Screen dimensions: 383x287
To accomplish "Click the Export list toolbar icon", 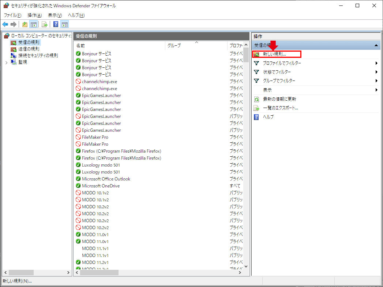I will [x=45, y=24].
